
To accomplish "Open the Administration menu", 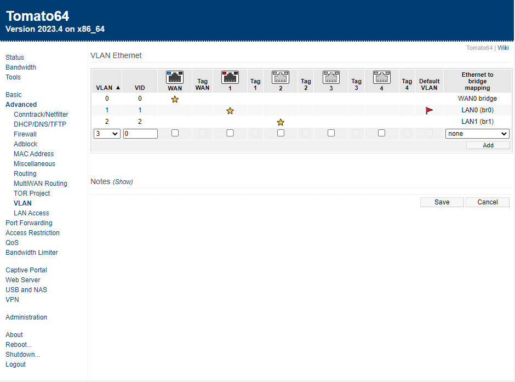I will [26, 317].
